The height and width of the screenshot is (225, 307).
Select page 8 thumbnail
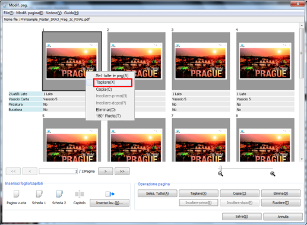click(265, 140)
